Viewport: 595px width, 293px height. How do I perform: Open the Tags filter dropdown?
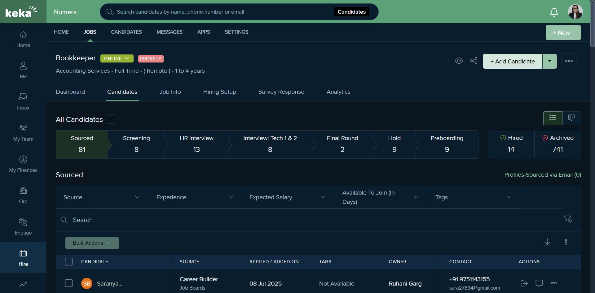point(474,197)
